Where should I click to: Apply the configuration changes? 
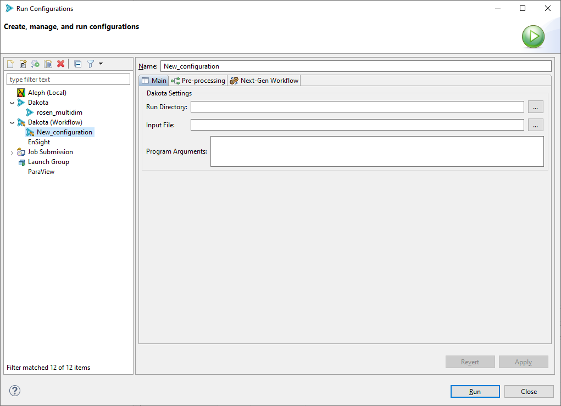tap(523, 362)
